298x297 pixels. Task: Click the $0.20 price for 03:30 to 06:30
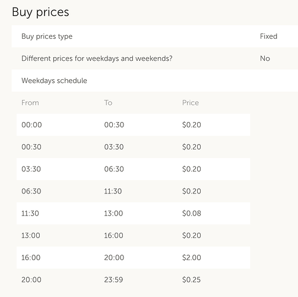tap(192, 169)
